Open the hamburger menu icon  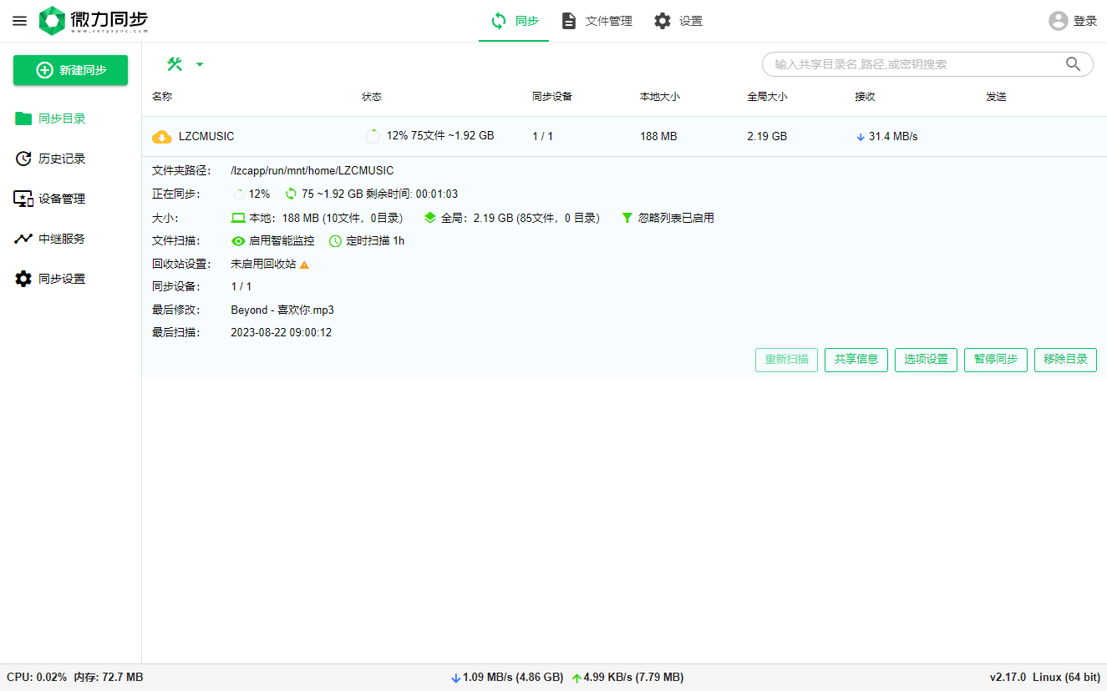[19, 21]
